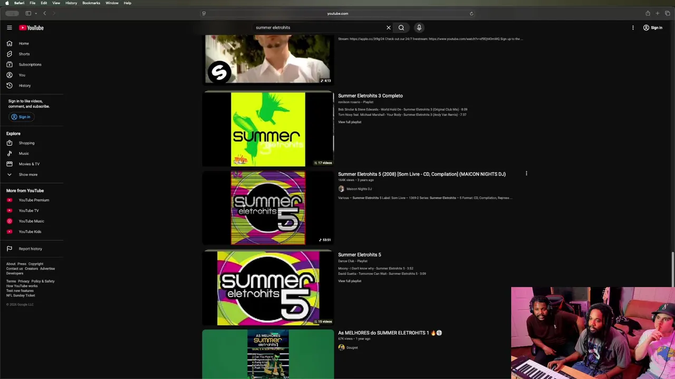This screenshot has width=675, height=379.
Task: Open the Apple menu
Action: 7,3
